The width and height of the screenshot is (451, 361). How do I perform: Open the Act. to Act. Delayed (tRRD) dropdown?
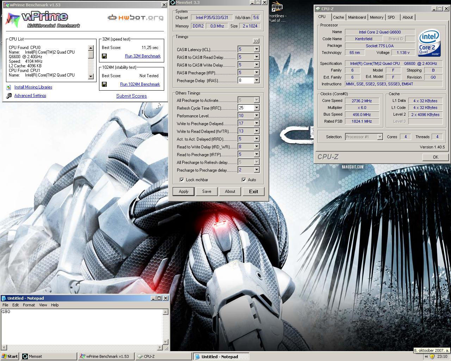coord(257,139)
